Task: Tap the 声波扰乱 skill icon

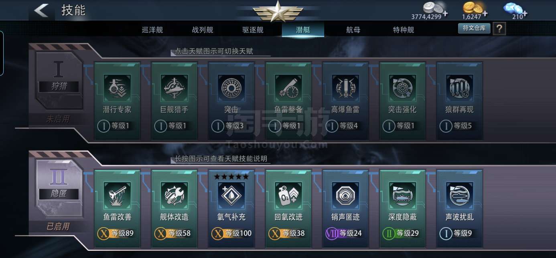Action: [x=459, y=196]
